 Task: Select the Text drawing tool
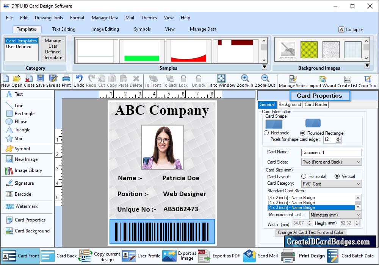click(14, 94)
